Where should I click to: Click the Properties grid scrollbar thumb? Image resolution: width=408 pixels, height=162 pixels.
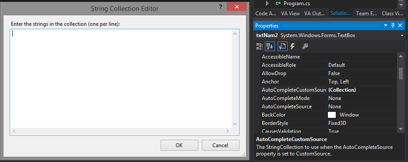pyautogui.click(x=401, y=73)
